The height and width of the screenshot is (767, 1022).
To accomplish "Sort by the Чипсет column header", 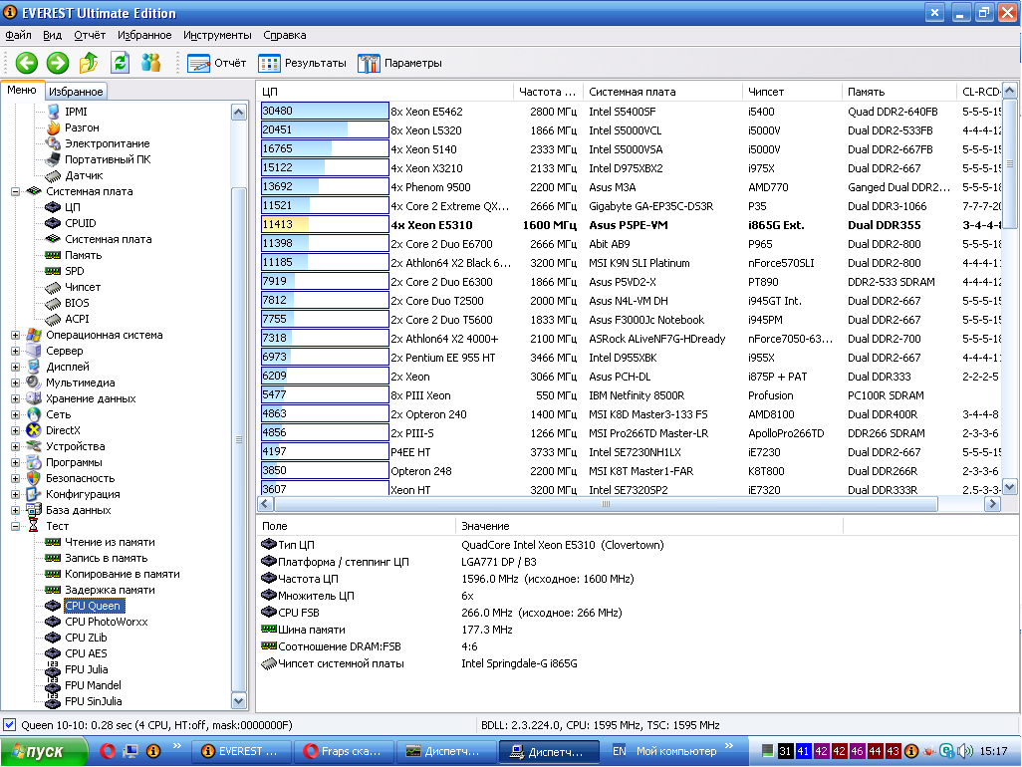I will pos(792,92).
